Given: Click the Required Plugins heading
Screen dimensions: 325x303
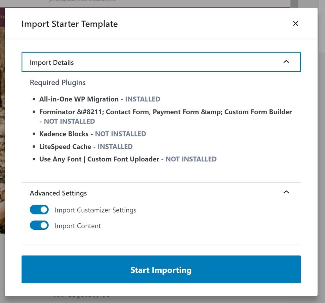Looking at the screenshot, I should pos(57,82).
